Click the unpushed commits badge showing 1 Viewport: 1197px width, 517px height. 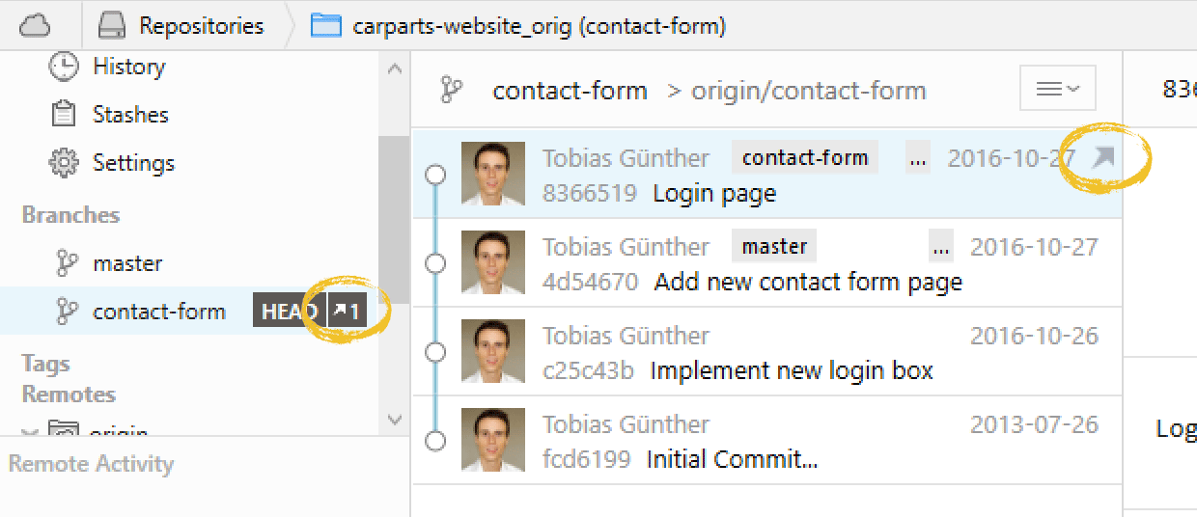[x=347, y=312]
